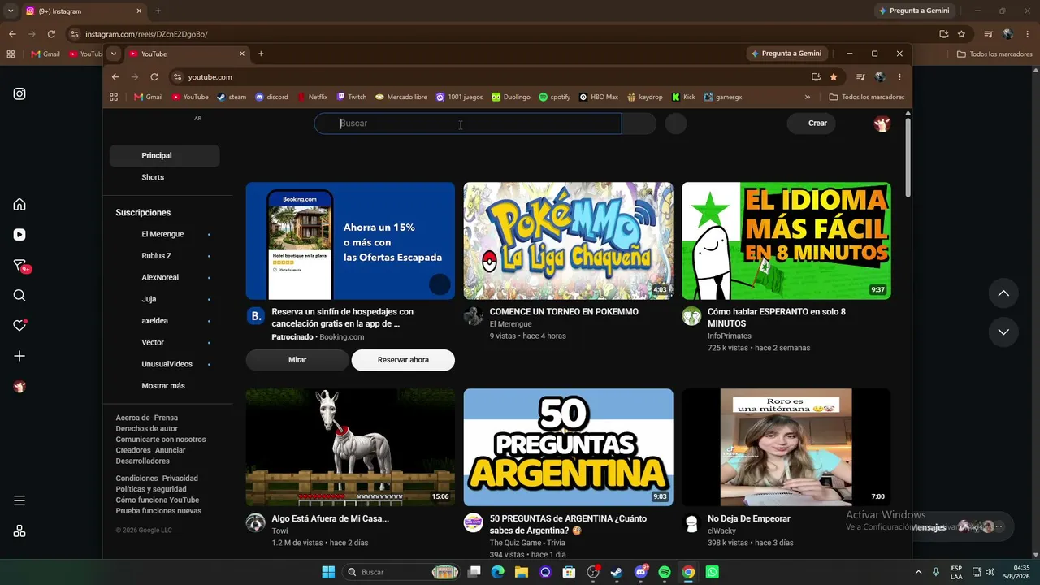Viewport: 1040px width, 585px height.
Task: Switch to the YouTube browser tab
Action: (188, 54)
